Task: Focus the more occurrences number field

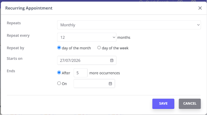Action: point(81,73)
